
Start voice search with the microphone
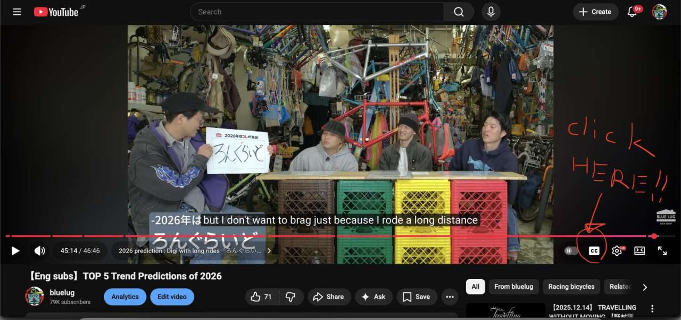coord(491,12)
